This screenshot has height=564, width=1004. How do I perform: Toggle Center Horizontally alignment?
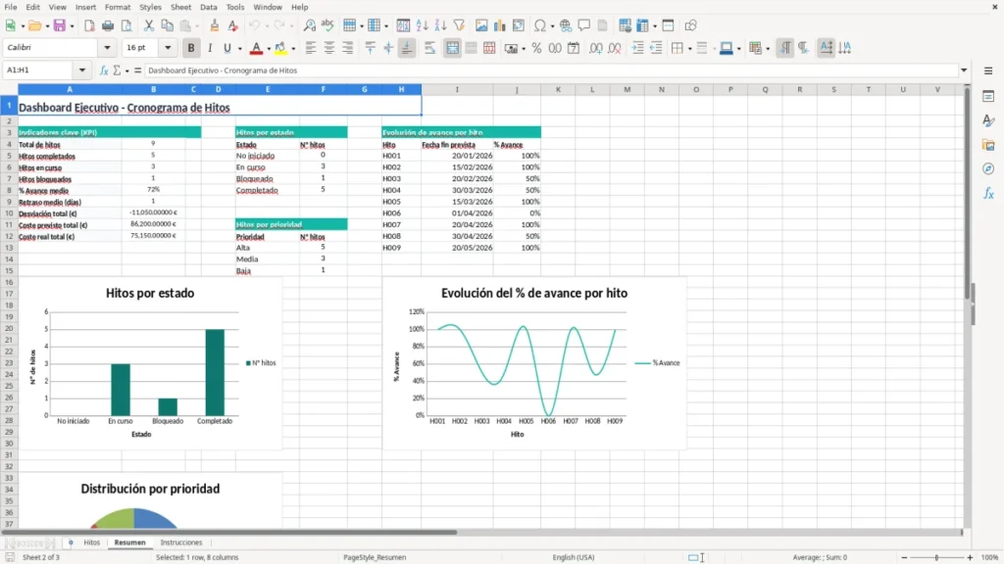click(329, 48)
